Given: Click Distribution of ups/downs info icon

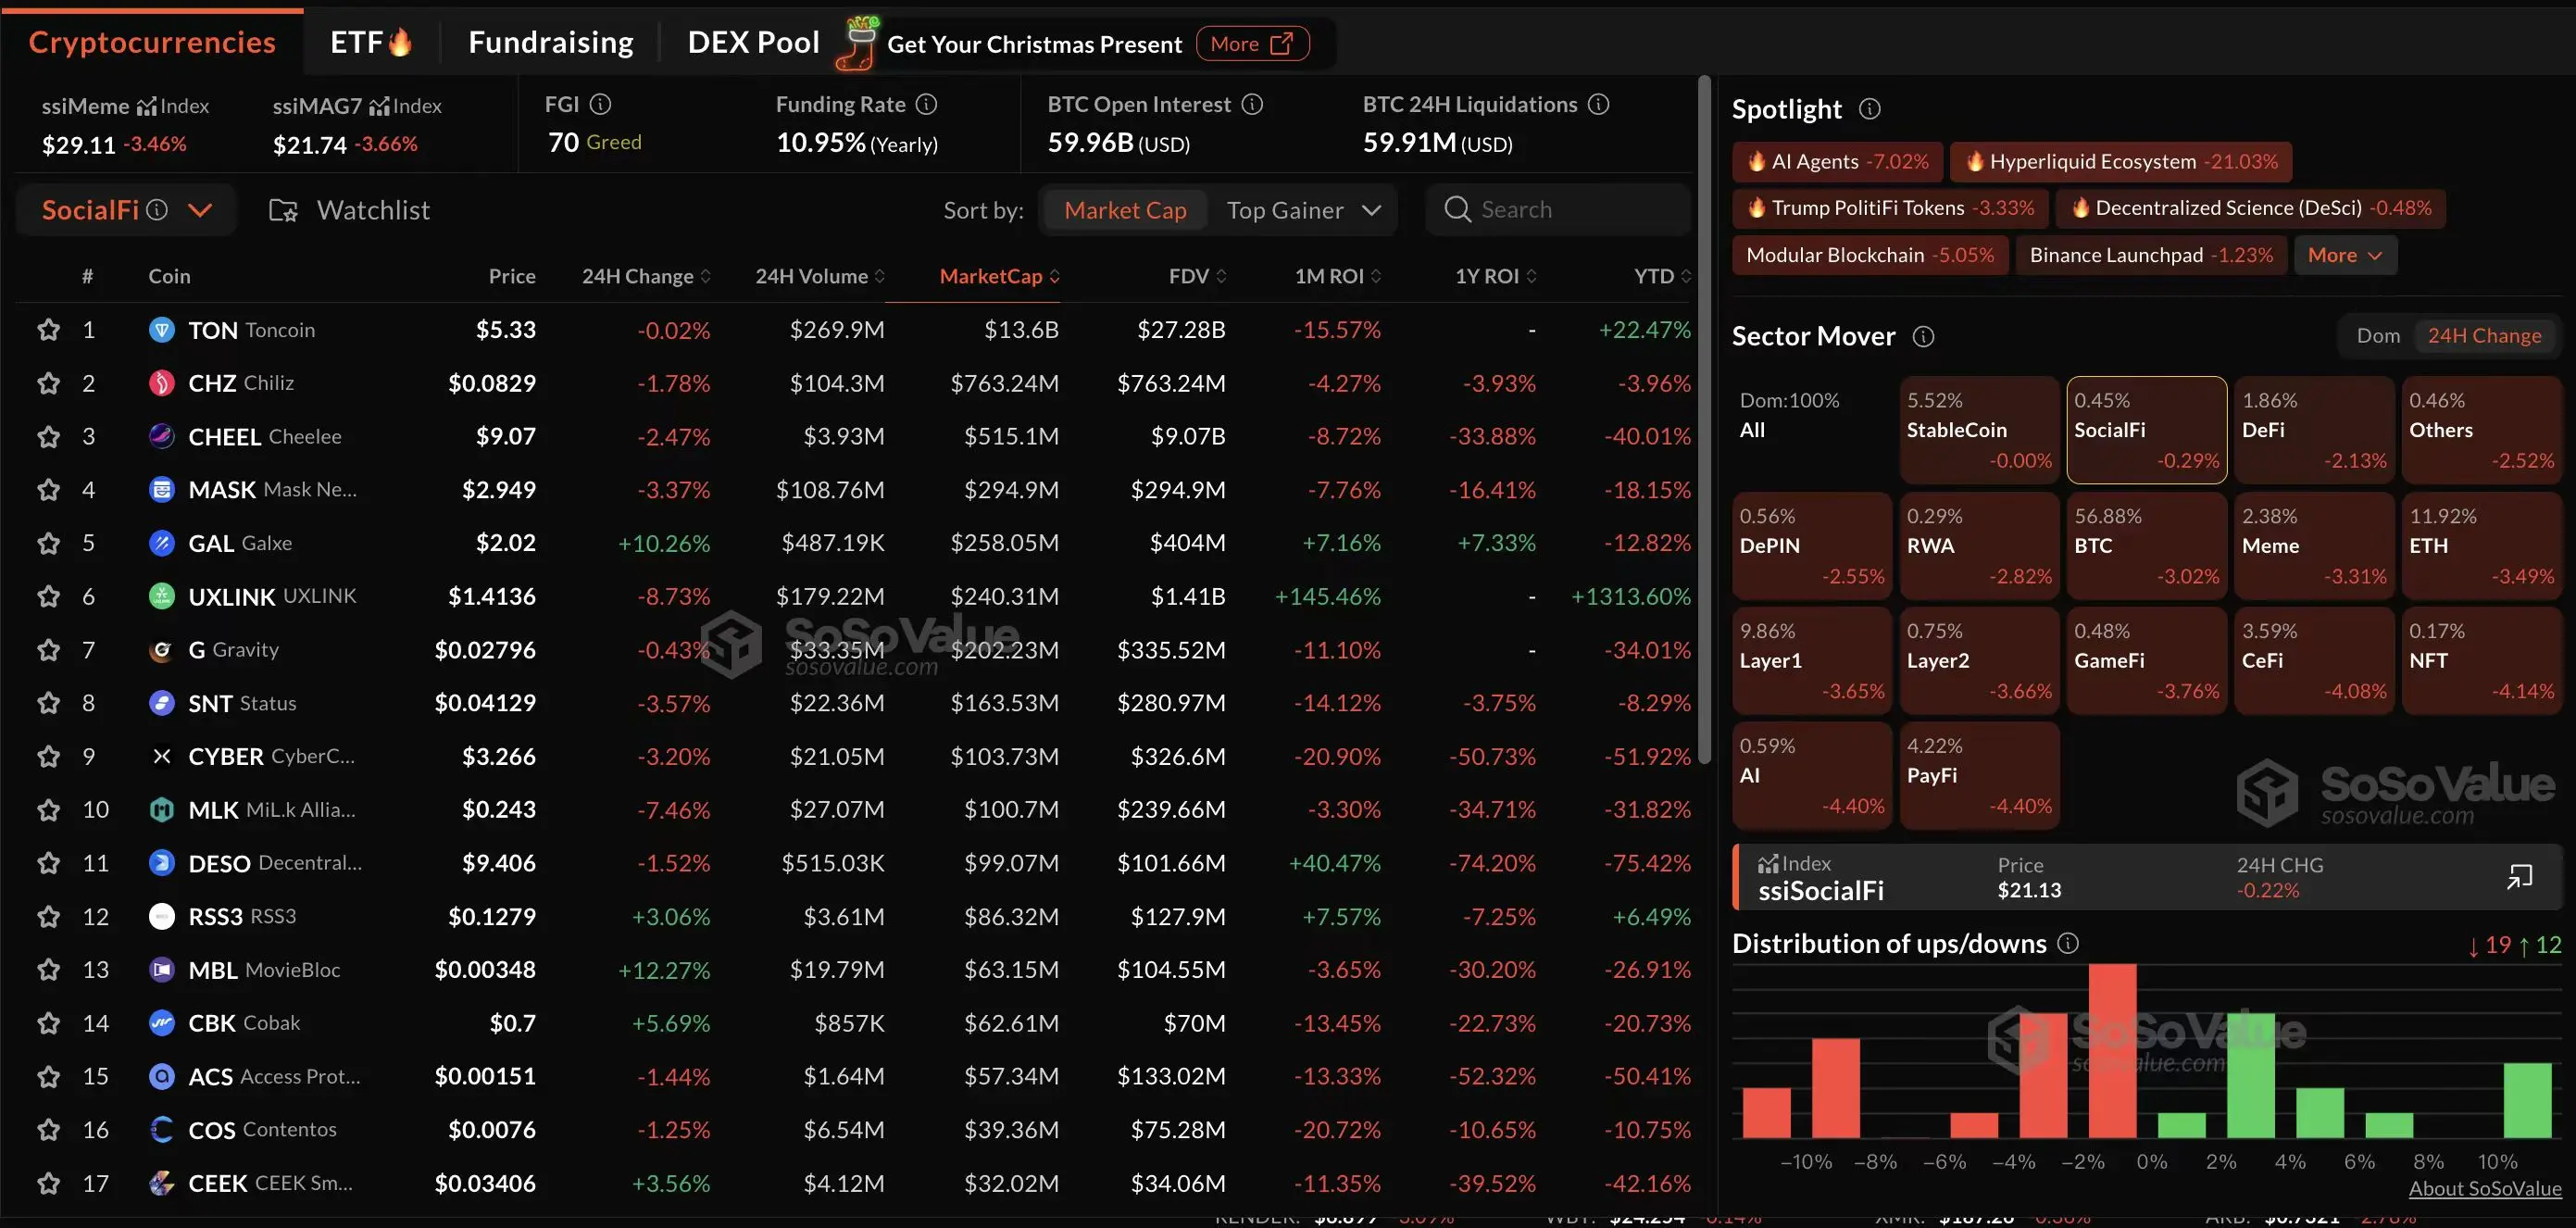Looking at the screenshot, I should pyautogui.click(x=2068, y=943).
